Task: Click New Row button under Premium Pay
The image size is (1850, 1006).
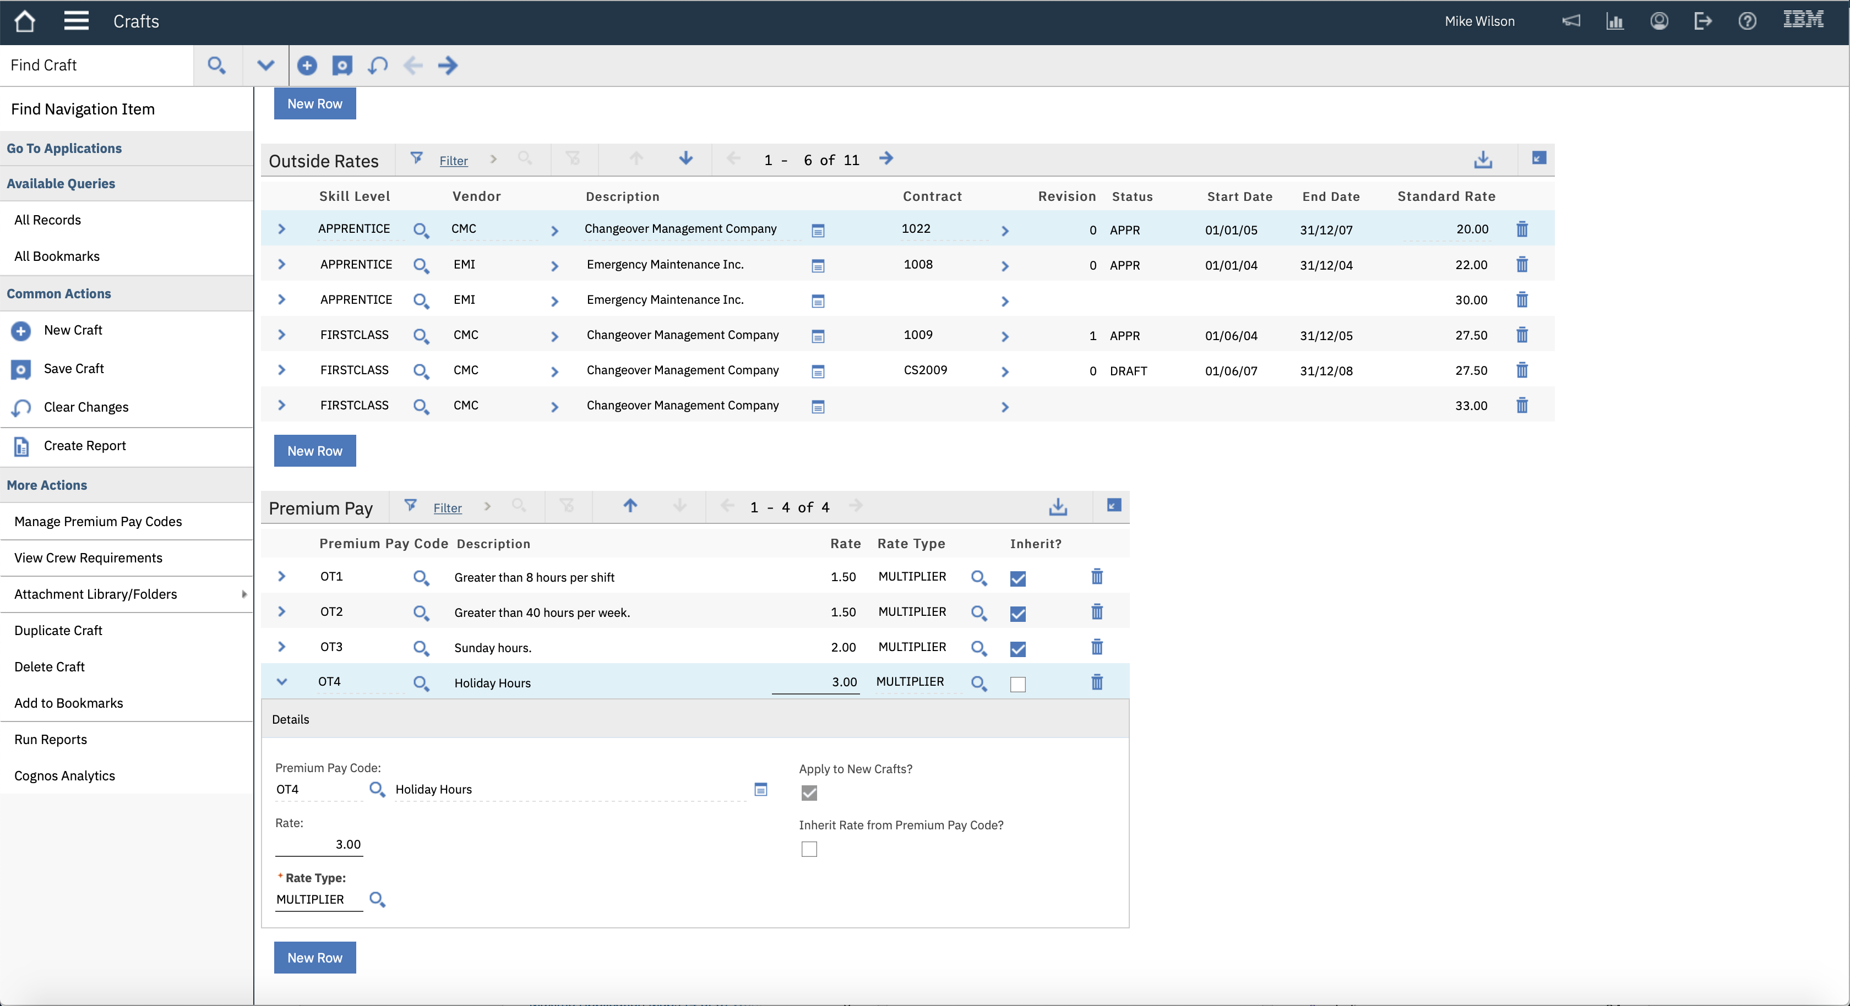Action: pyautogui.click(x=314, y=957)
